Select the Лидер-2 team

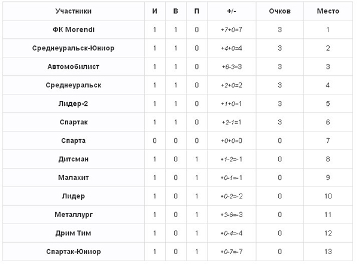tap(73, 104)
